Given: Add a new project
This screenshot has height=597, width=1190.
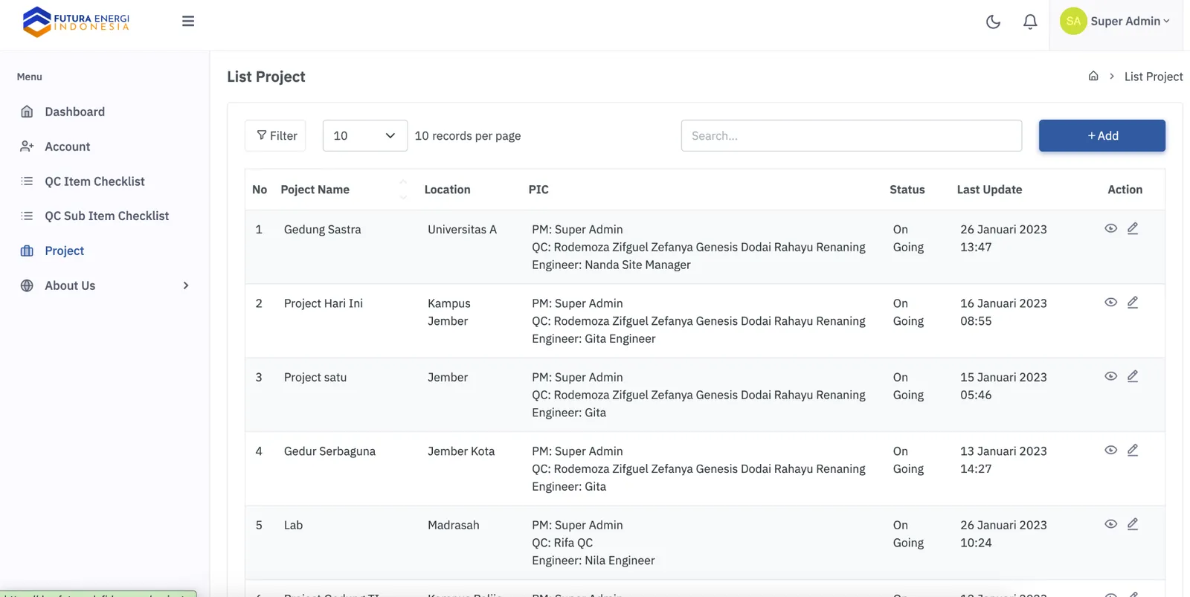Looking at the screenshot, I should [1102, 135].
